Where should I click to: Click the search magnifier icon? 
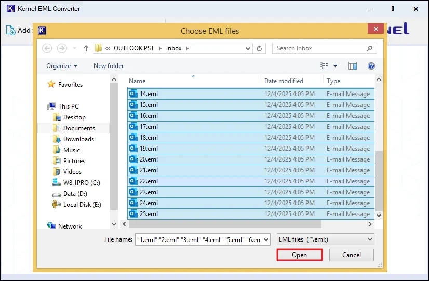[x=369, y=48]
